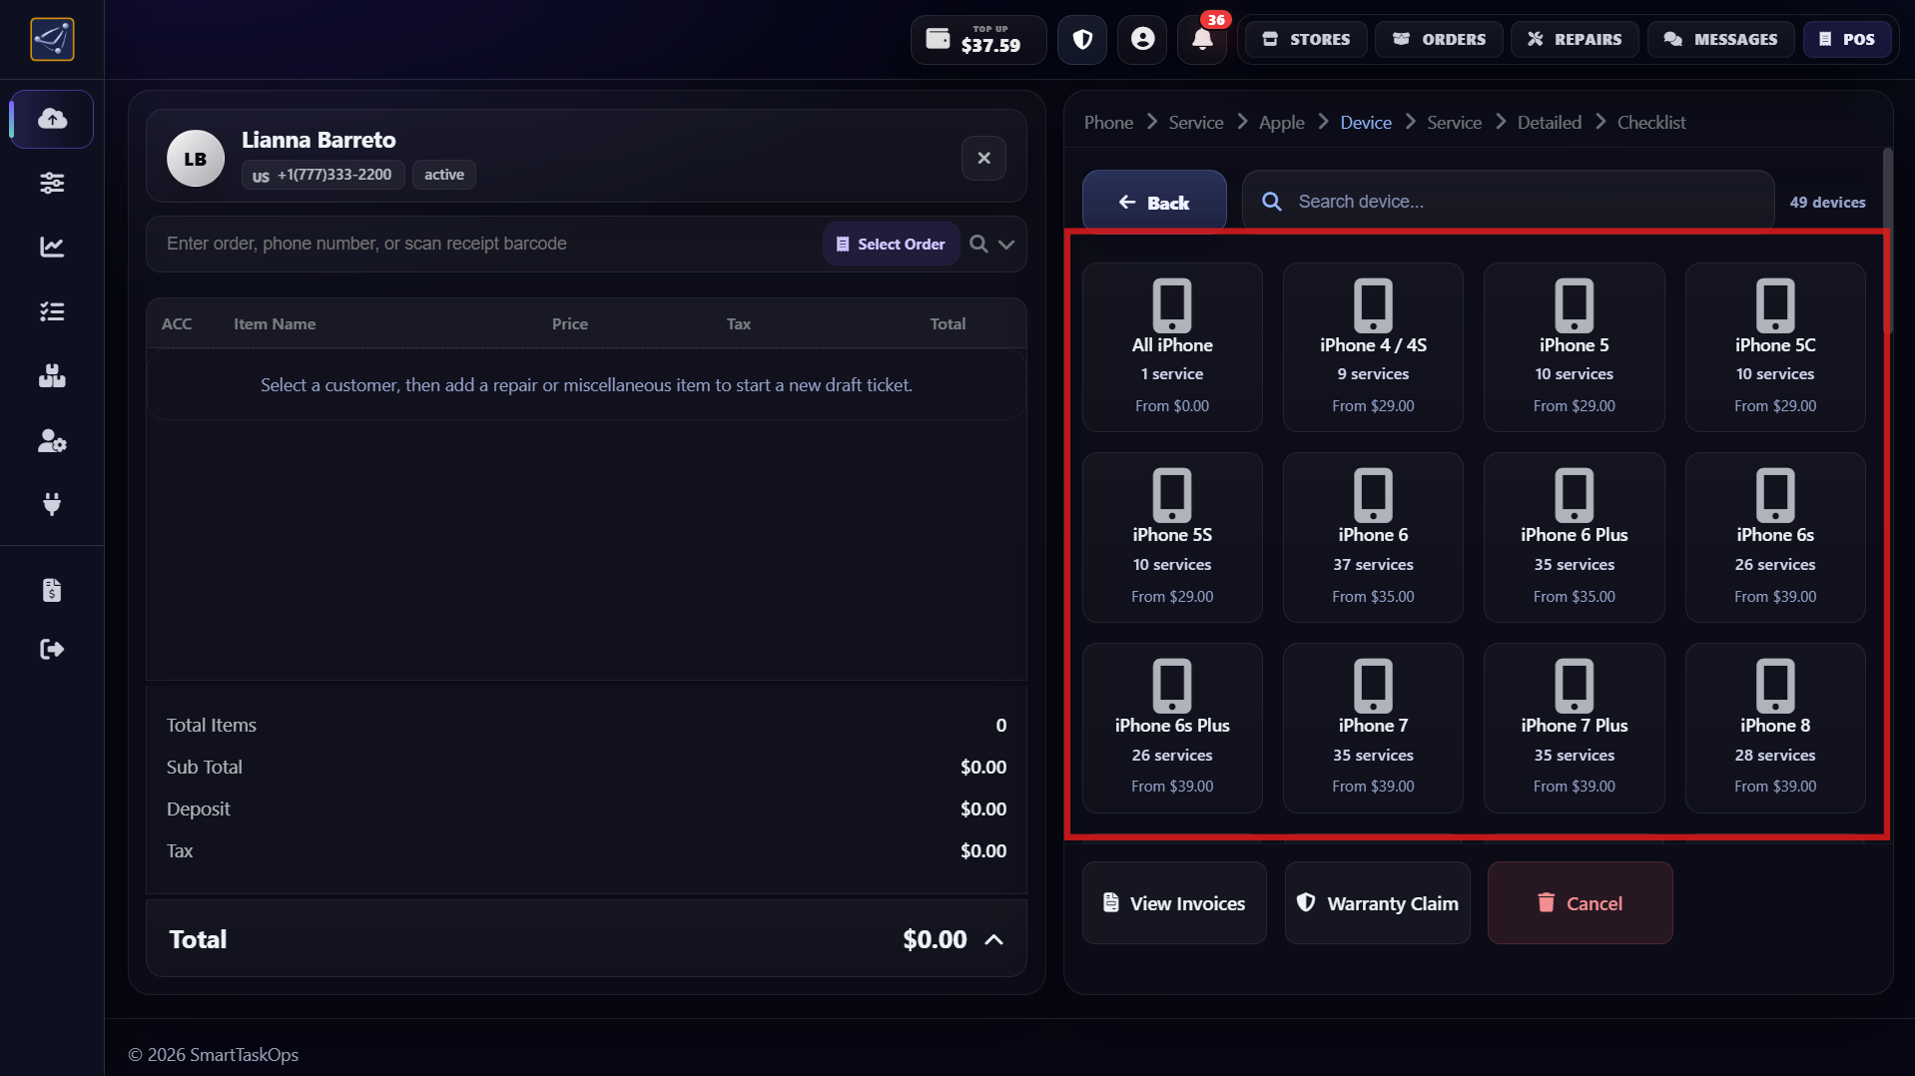1915x1076 pixels.
Task: Select the iPhone 6 device card
Action: coord(1373,538)
